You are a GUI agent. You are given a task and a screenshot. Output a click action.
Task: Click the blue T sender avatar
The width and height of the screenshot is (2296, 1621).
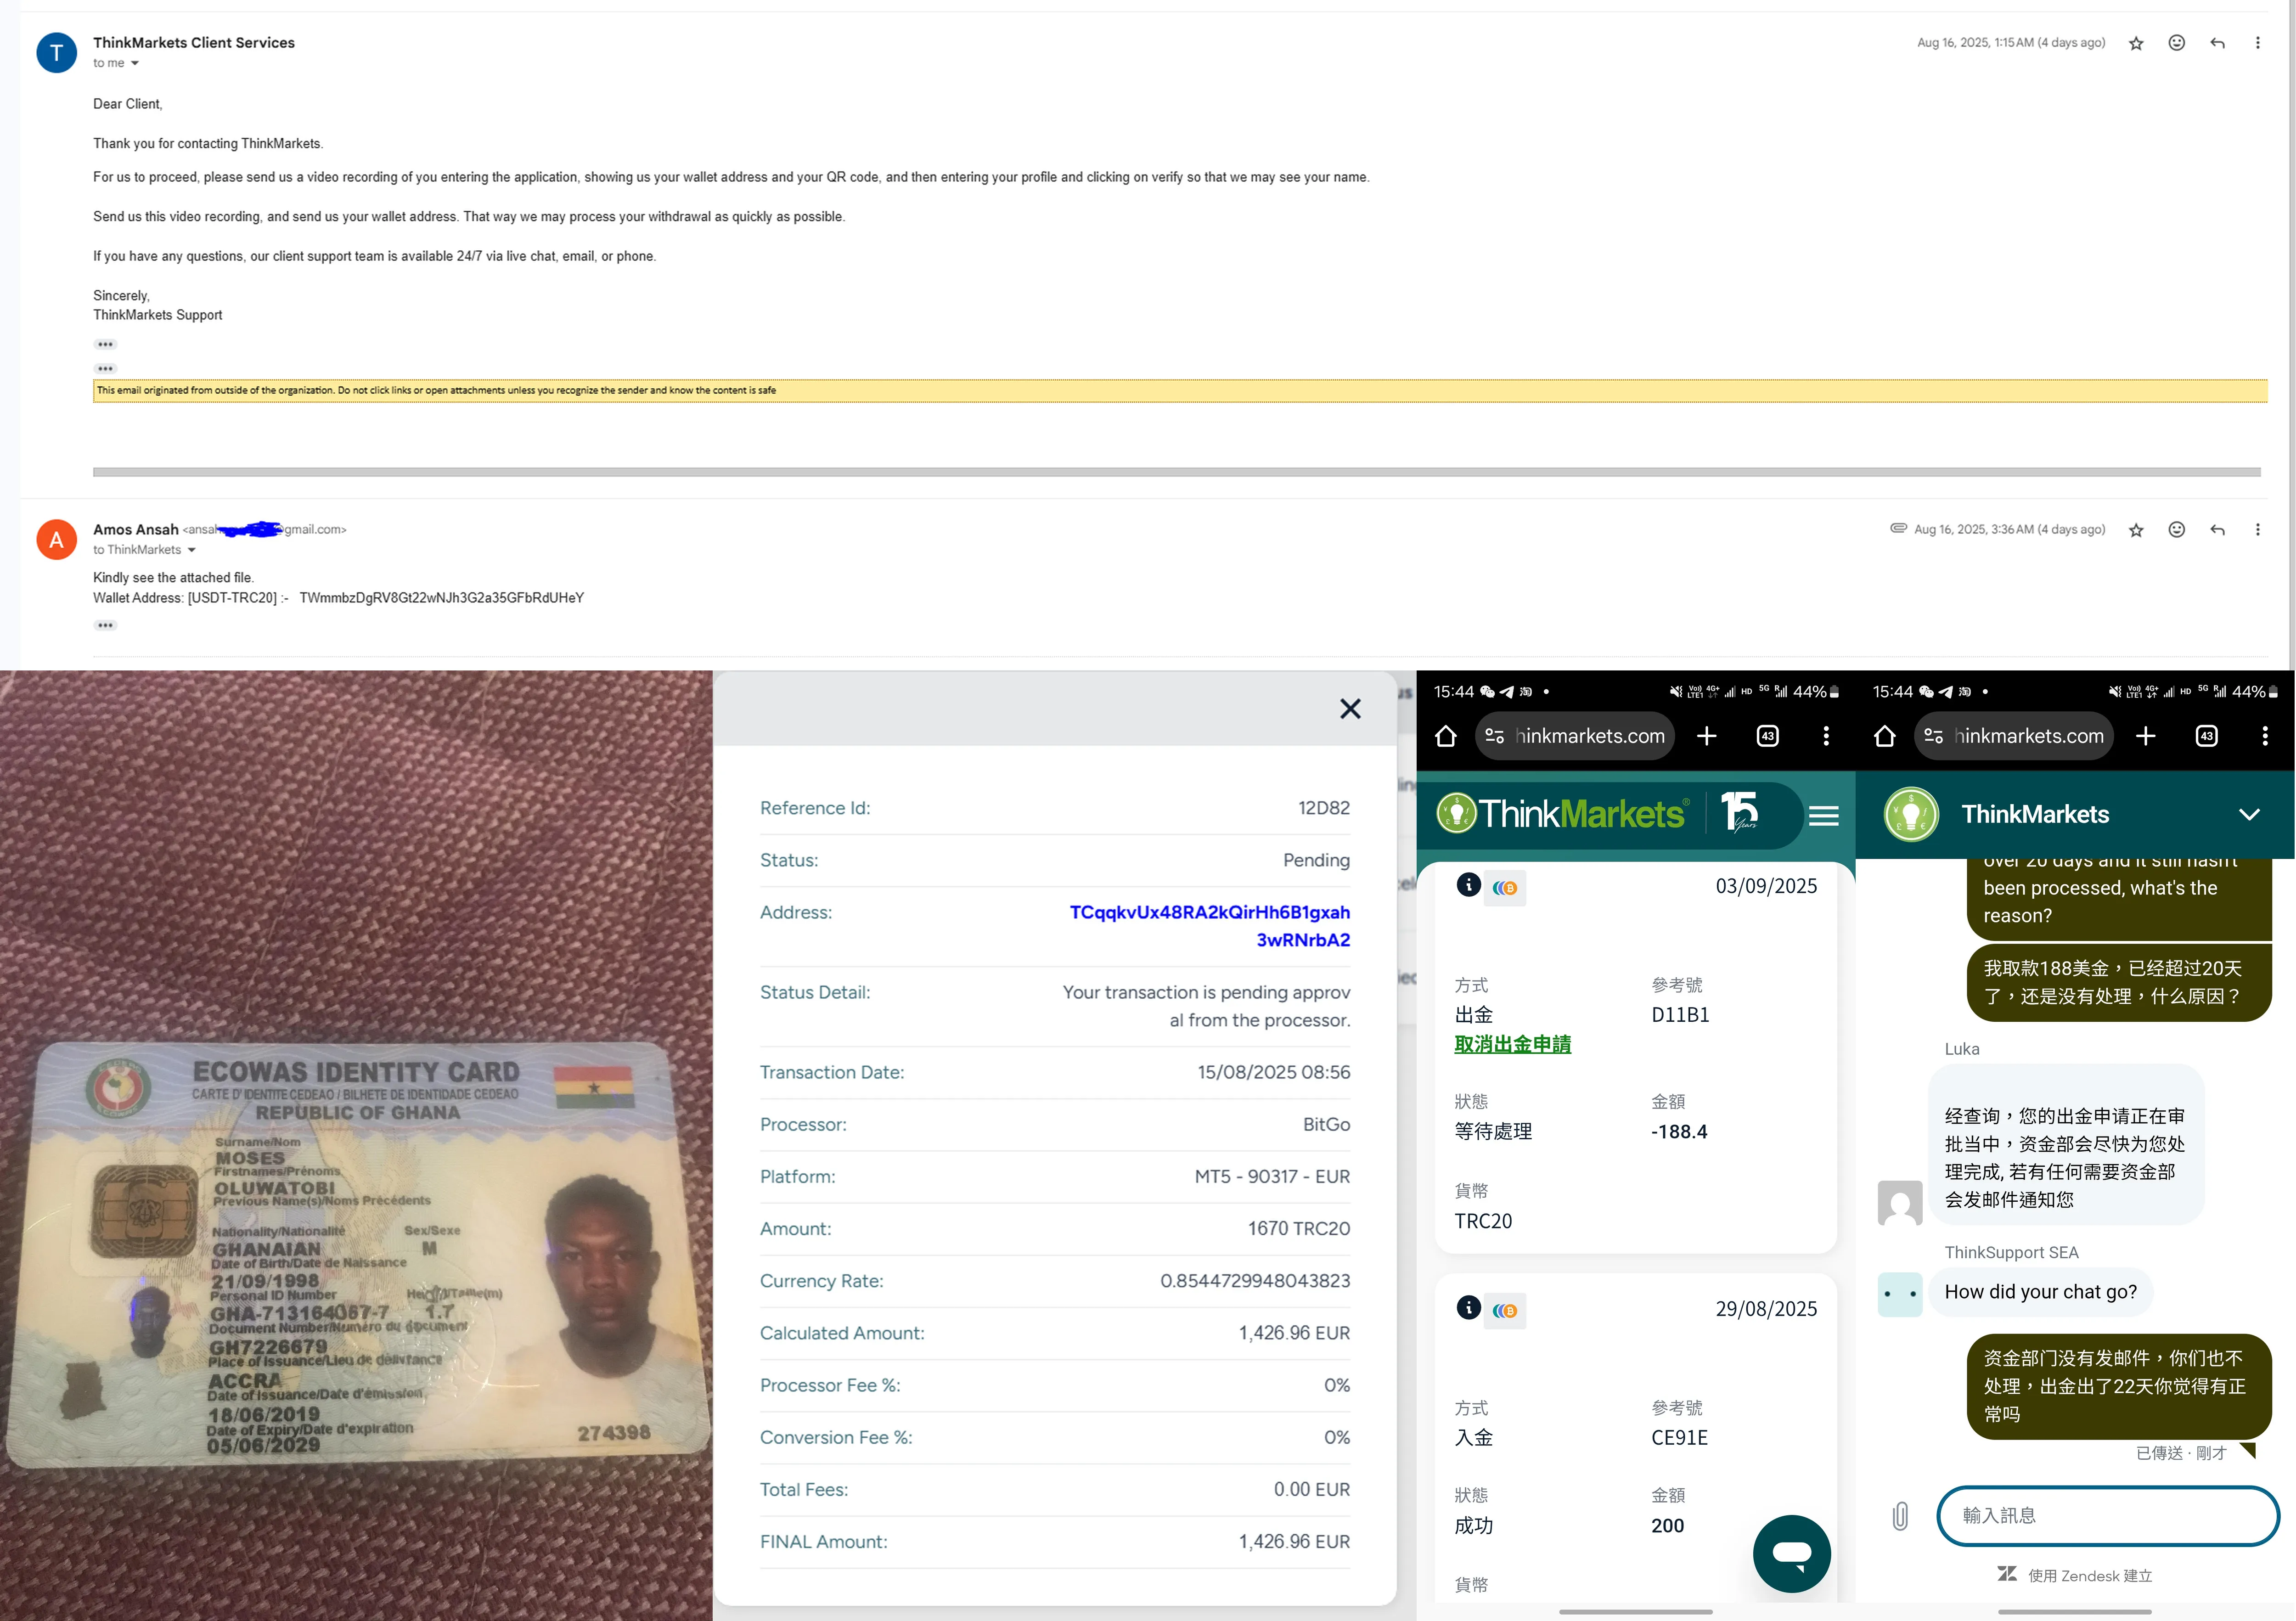point(57,53)
